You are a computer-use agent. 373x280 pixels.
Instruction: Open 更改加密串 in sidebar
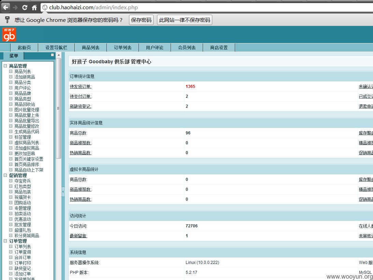[25, 154]
